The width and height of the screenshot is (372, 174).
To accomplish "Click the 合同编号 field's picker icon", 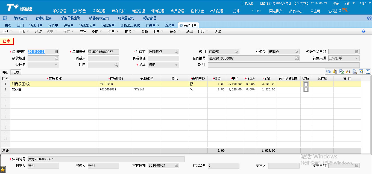I will (x=297, y=58).
